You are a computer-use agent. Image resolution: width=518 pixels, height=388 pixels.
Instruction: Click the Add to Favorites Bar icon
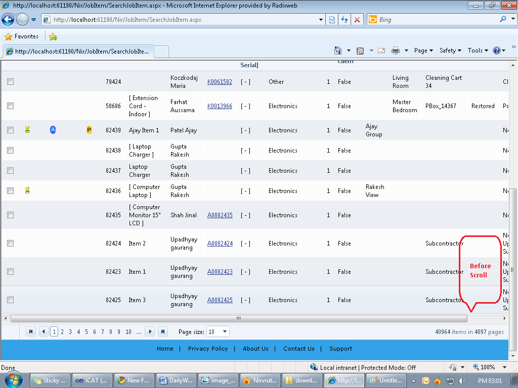[53, 36]
